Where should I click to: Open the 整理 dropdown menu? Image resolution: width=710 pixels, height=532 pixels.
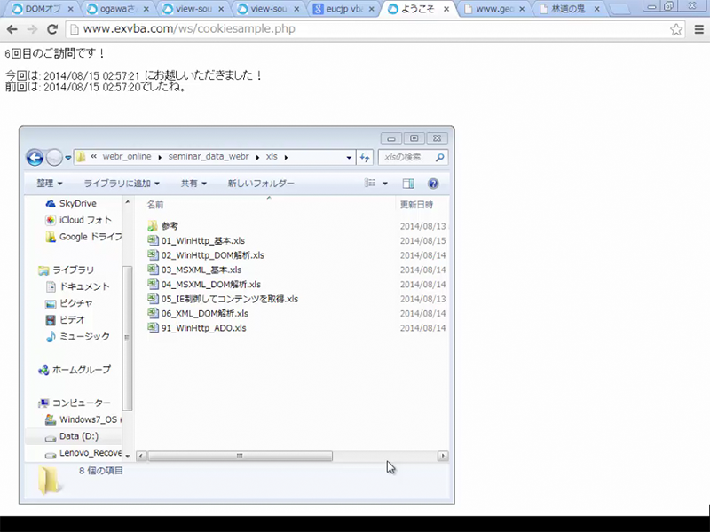tap(49, 184)
